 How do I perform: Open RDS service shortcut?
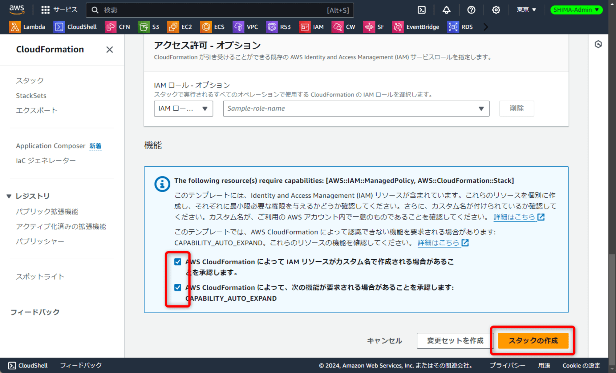pos(460,27)
